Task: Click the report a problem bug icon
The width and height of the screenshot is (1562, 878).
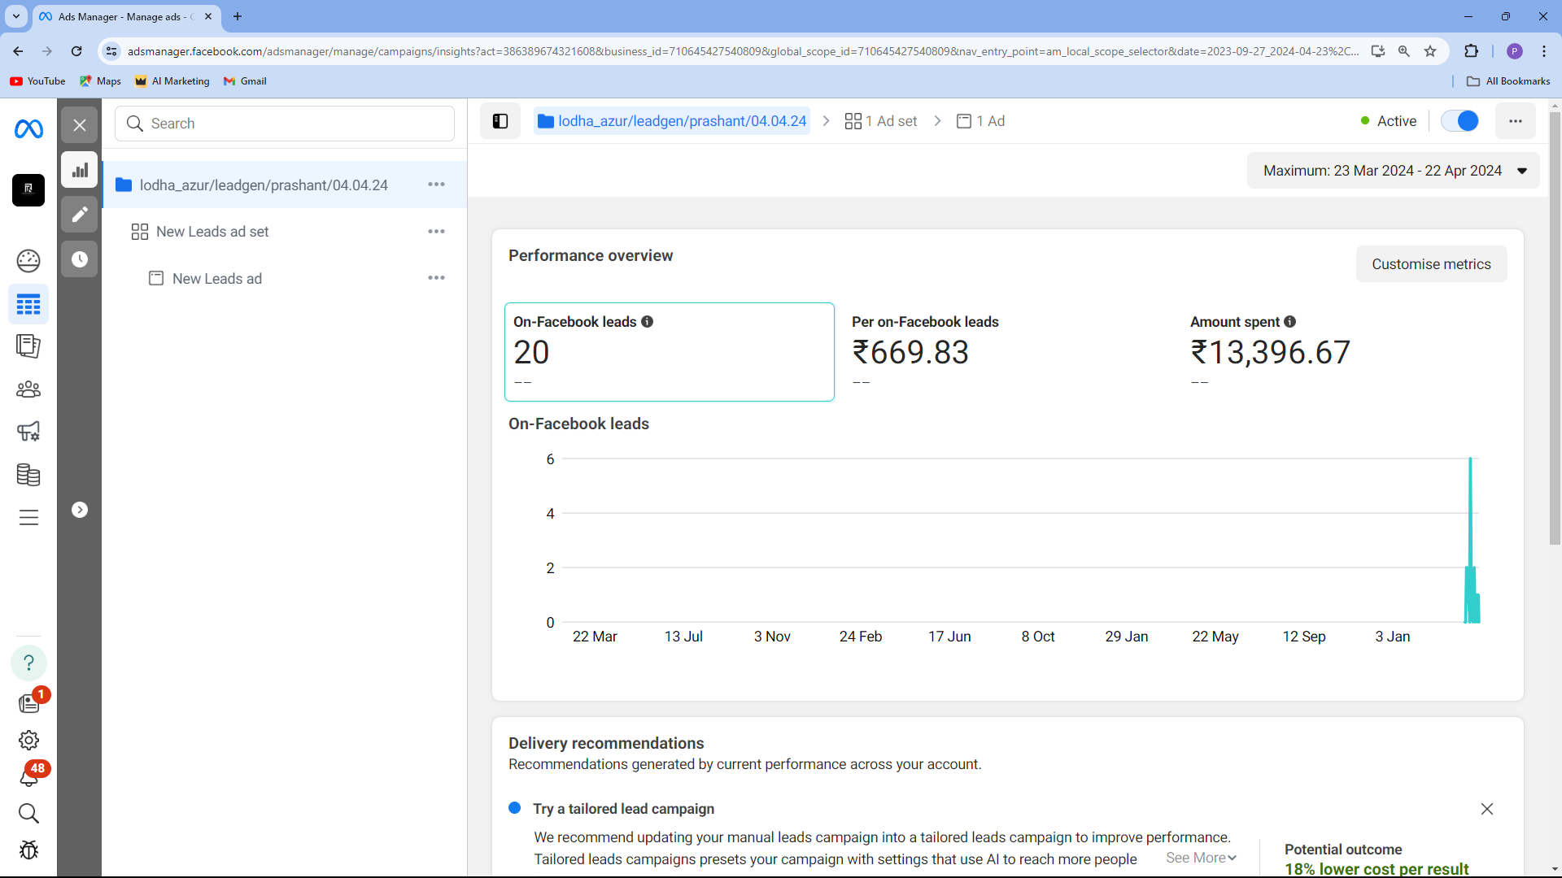Action: (28, 850)
